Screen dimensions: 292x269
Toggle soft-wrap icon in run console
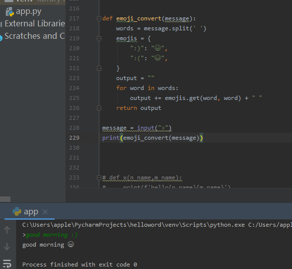pyautogui.click(x=7, y=264)
